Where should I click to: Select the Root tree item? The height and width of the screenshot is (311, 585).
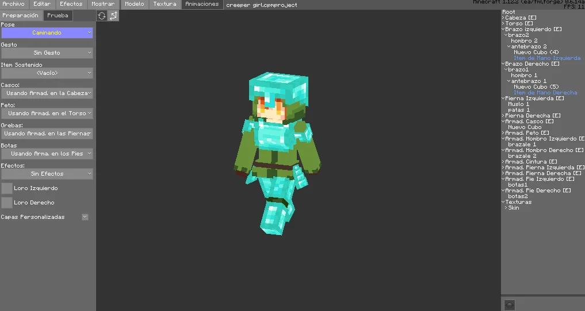coord(508,12)
